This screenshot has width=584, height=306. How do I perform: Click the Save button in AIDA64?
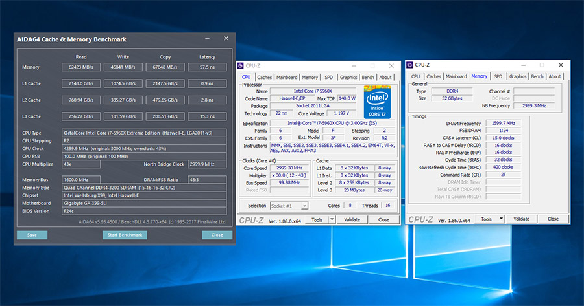[x=32, y=235]
